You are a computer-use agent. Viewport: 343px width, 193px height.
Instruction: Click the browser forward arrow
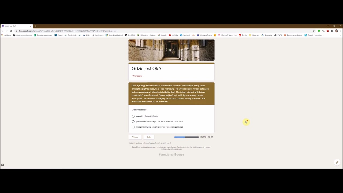click(7, 31)
